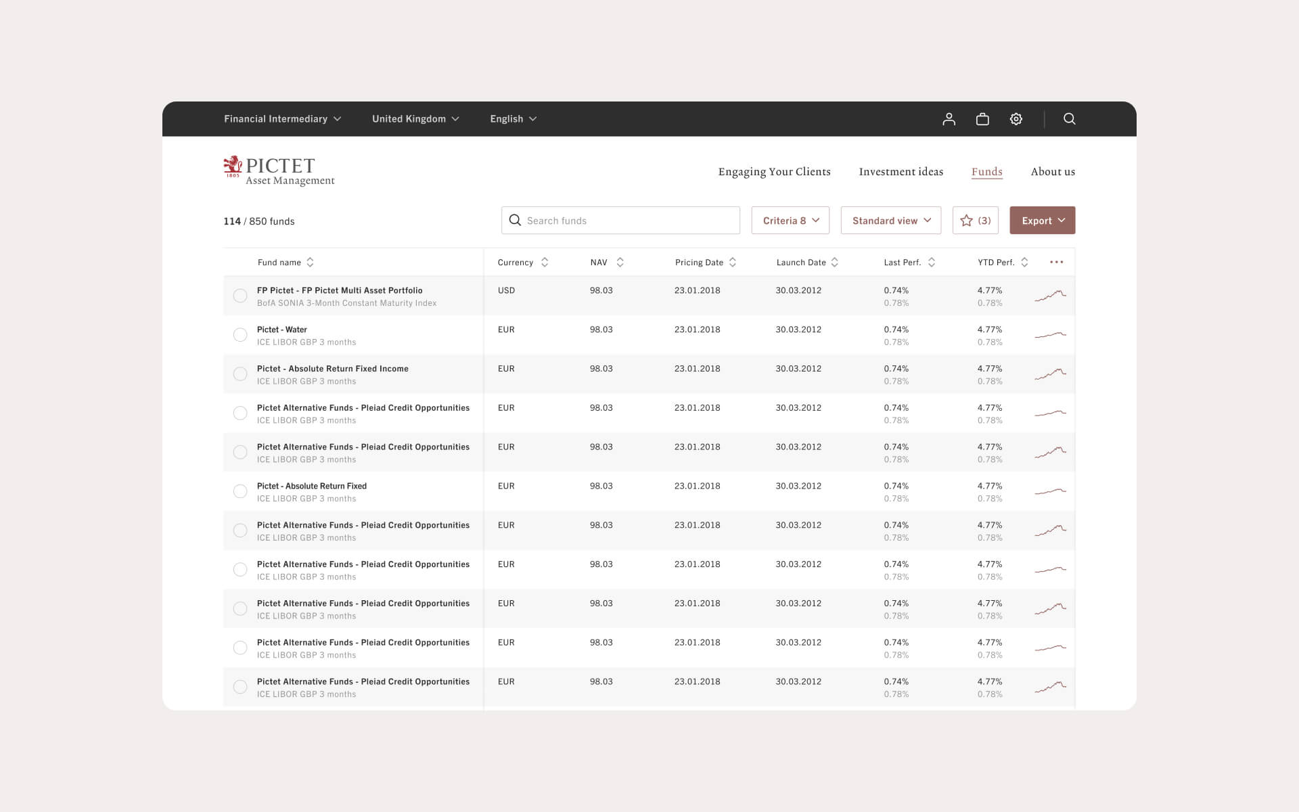This screenshot has height=812, width=1299.
Task: Open the Standard view dropdown
Action: click(890, 221)
